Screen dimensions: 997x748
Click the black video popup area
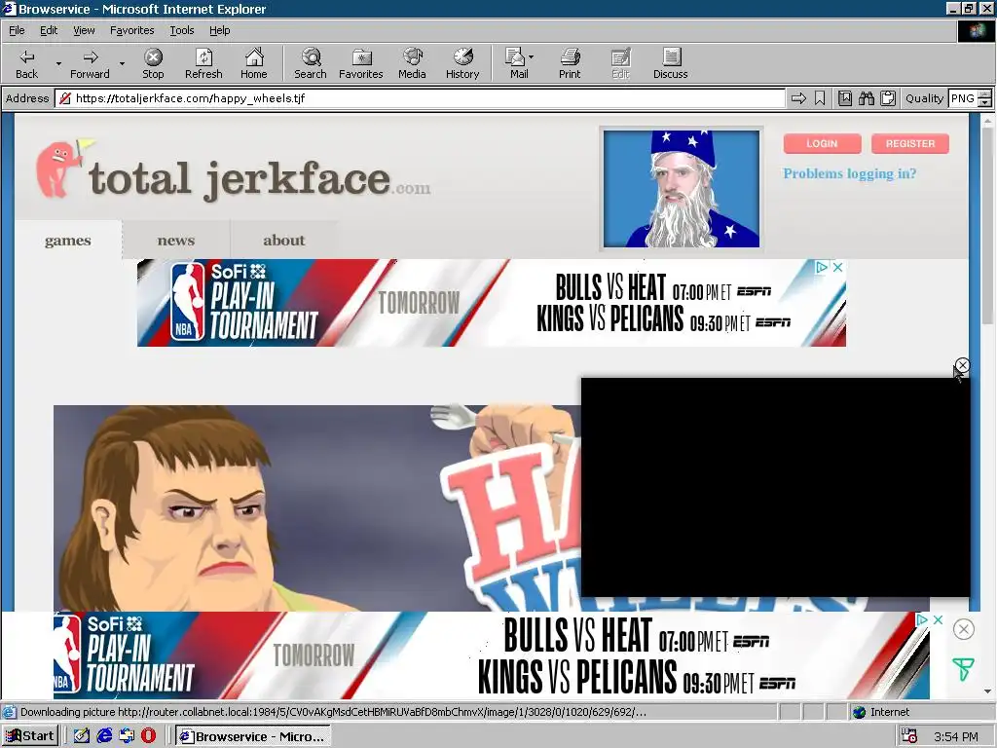click(776, 487)
